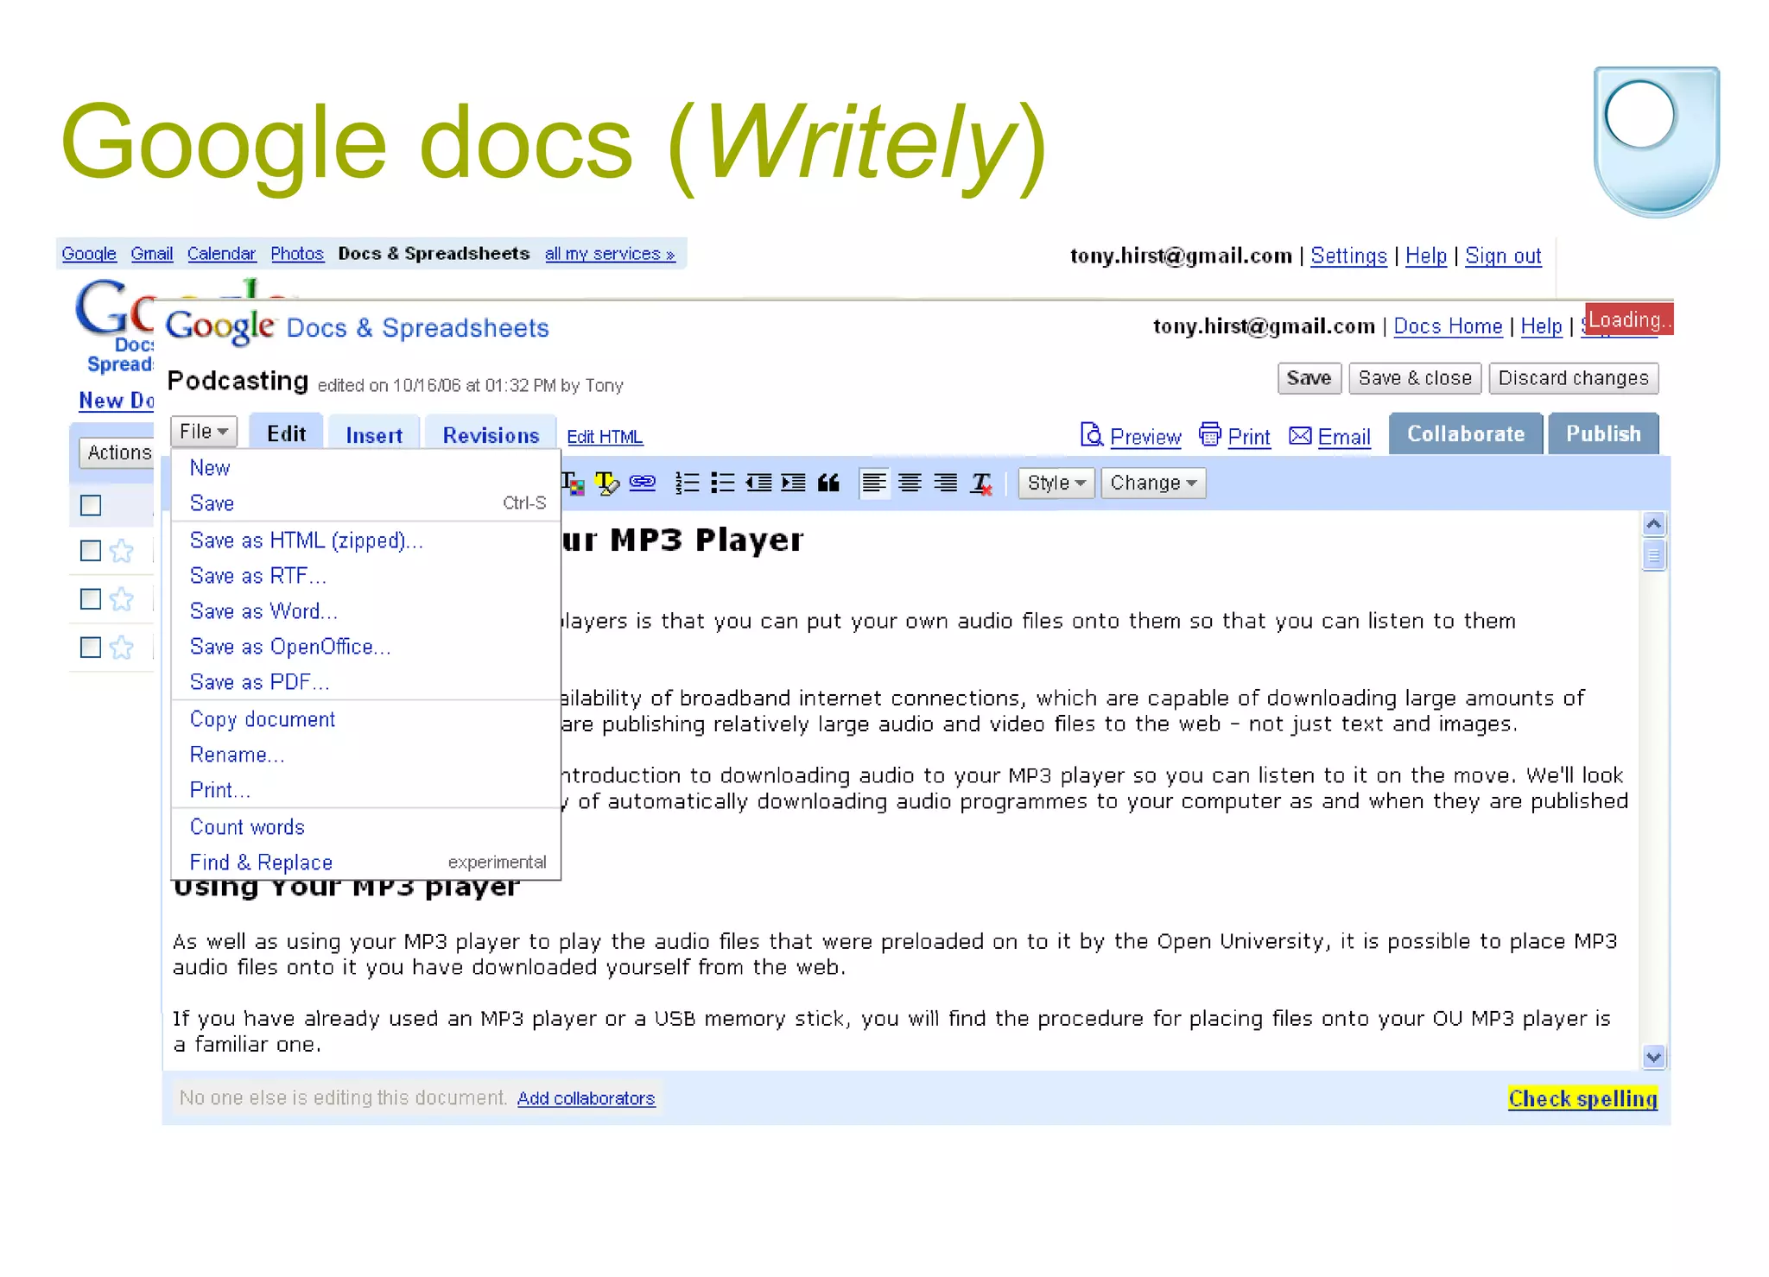Star the third document row
The image size is (1769, 1277).
122,599
